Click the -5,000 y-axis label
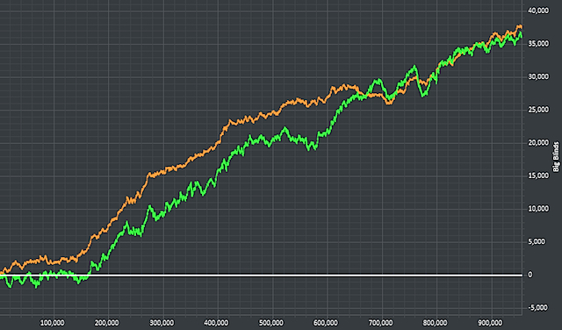 coord(537,307)
